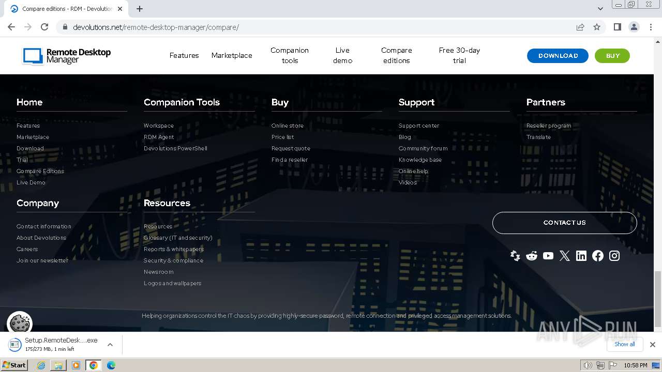Viewport: 662px width, 372px height.
Task: Open the LinkedIn social icon
Action: coord(581,256)
